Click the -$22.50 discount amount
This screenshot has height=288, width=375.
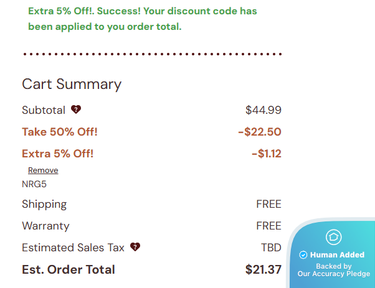[260, 132]
